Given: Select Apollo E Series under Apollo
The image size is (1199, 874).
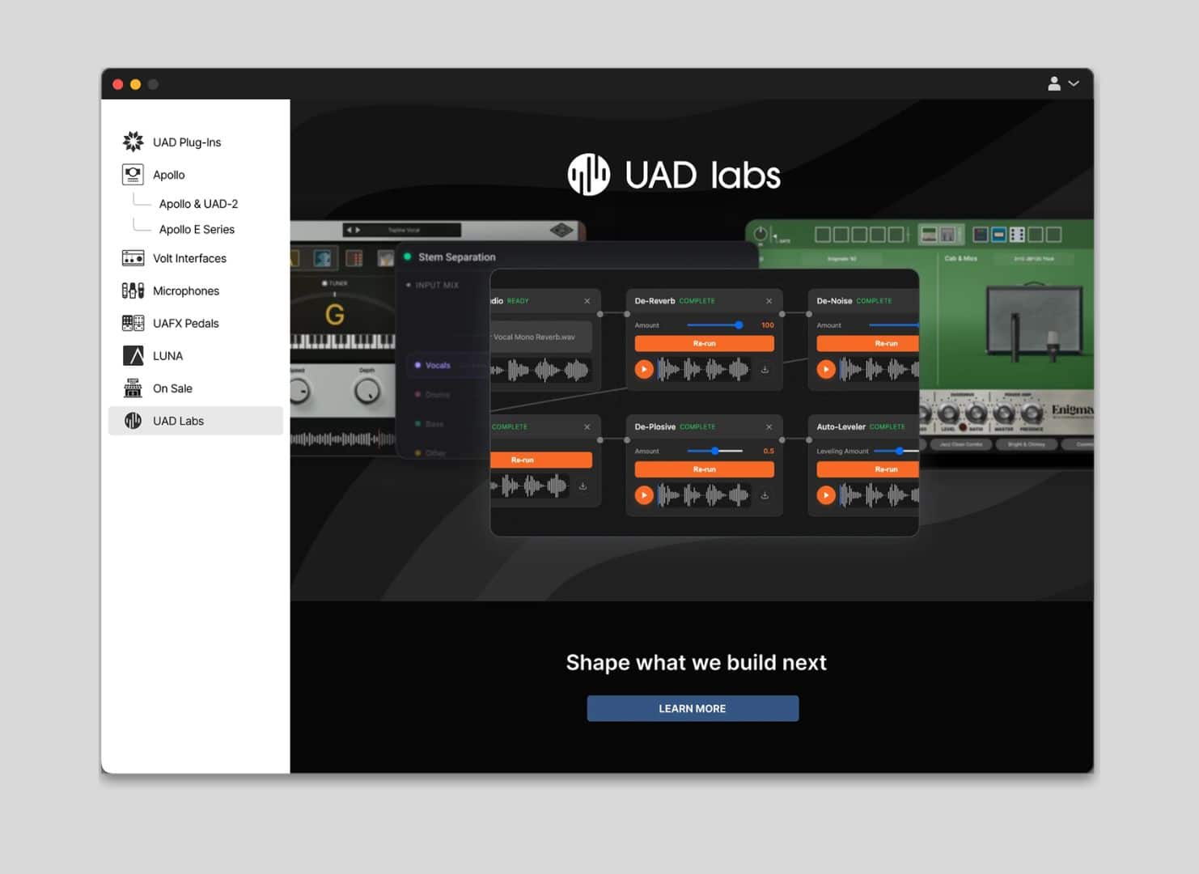Looking at the screenshot, I should (x=197, y=229).
